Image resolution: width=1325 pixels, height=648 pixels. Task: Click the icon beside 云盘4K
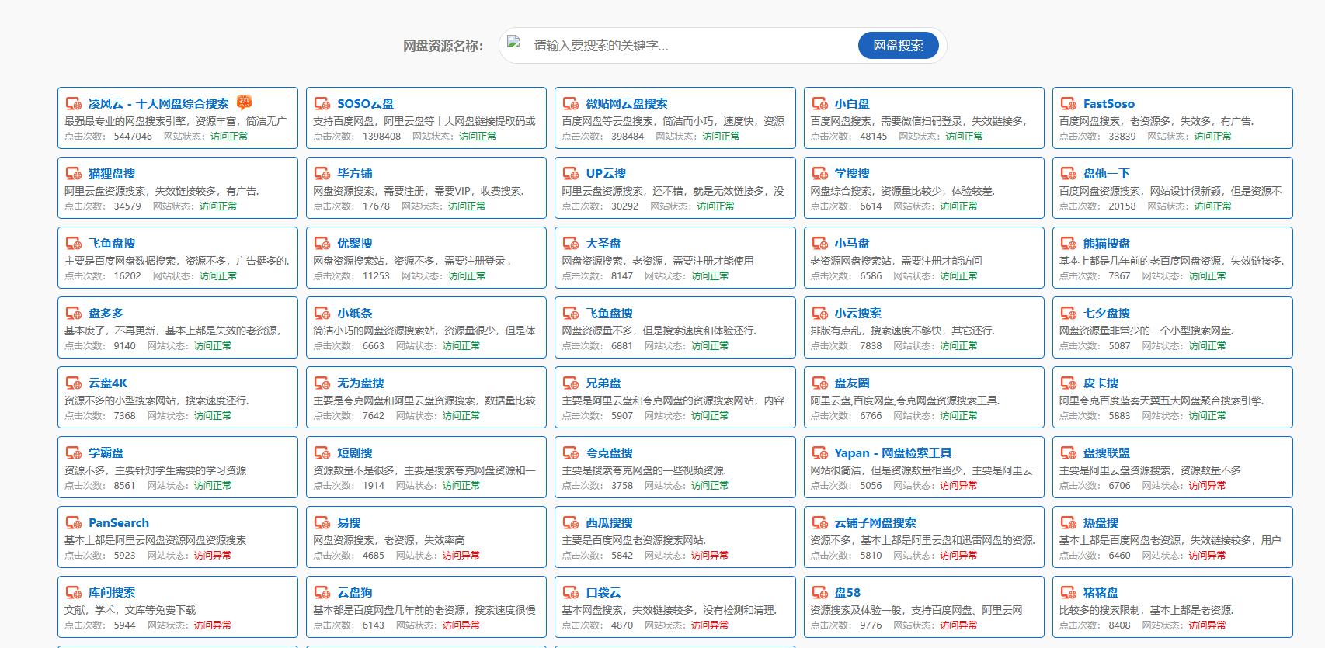[74, 383]
